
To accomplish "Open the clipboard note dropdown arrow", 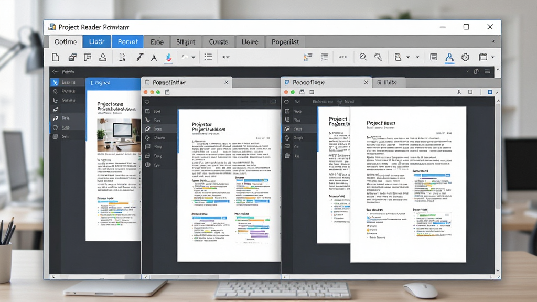I will coord(408,58).
